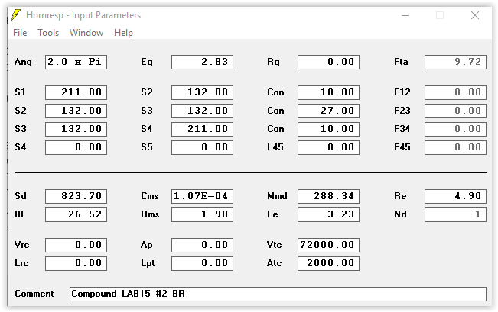Click the Lrc input field

[x=76, y=263]
